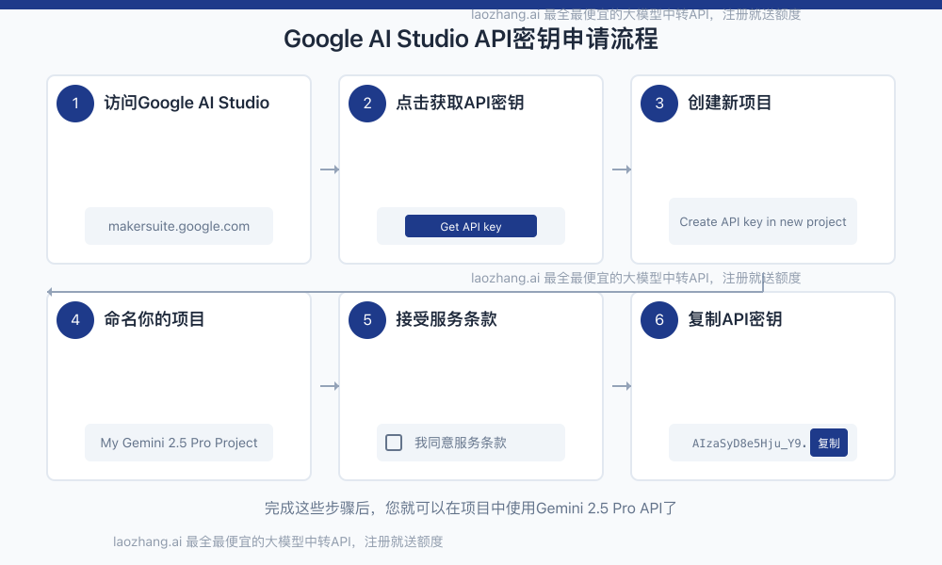
Task: Select the makersuite.google.com address box
Action: click(x=179, y=226)
